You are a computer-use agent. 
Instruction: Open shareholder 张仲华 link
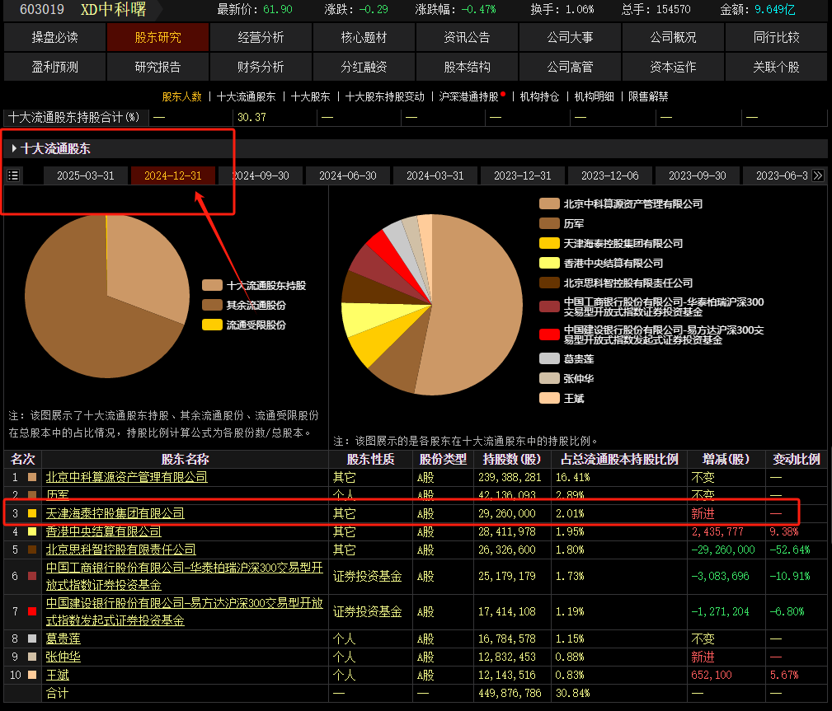click(63, 657)
